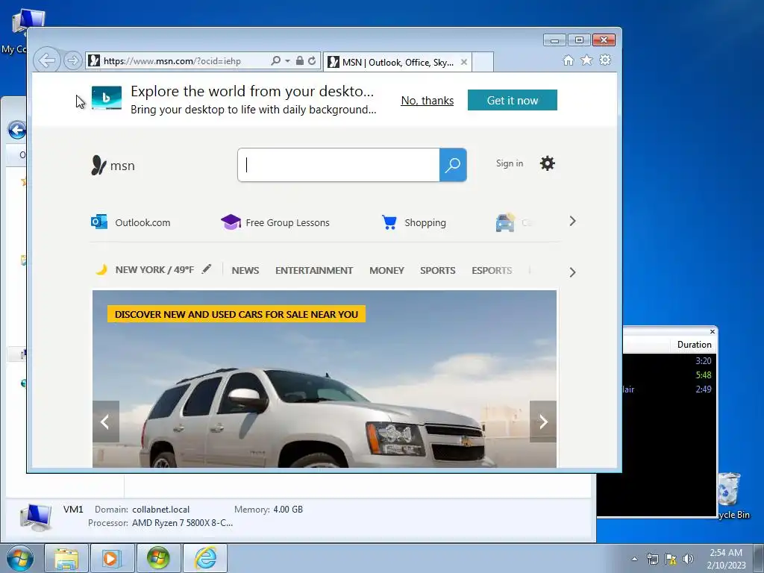
Task: Go back in Internet Explorer
Action: pyautogui.click(x=47, y=60)
